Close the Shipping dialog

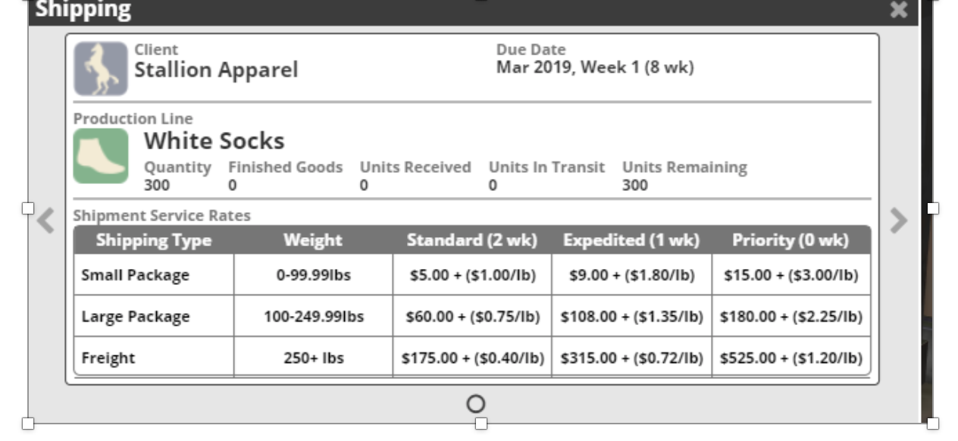click(899, 10)
